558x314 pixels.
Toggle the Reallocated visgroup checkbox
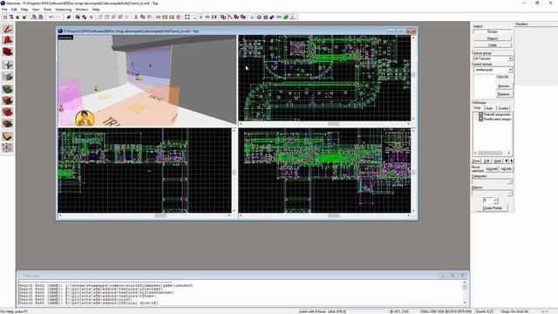(x=480, y=119)
